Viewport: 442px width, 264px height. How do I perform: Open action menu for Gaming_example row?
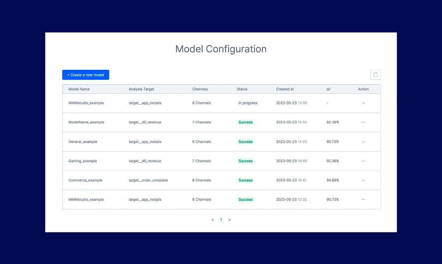click(x=363, y=161)
